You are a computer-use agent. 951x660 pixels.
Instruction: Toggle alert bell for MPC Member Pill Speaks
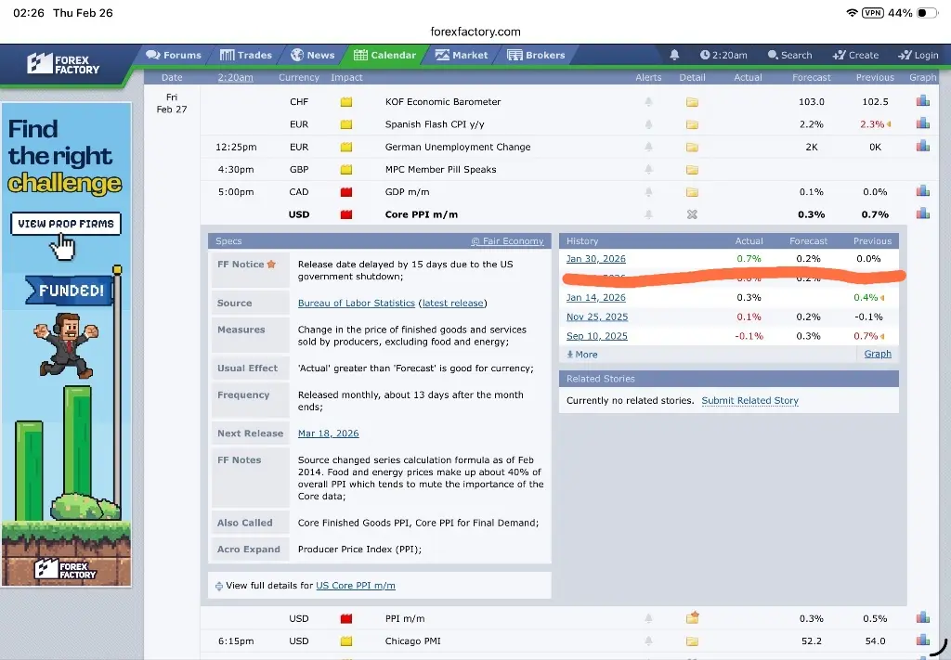tap(648, 169)
